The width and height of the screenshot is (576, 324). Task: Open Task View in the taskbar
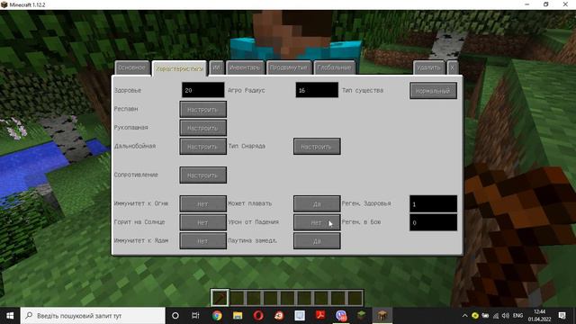click(x=195, y=316)
